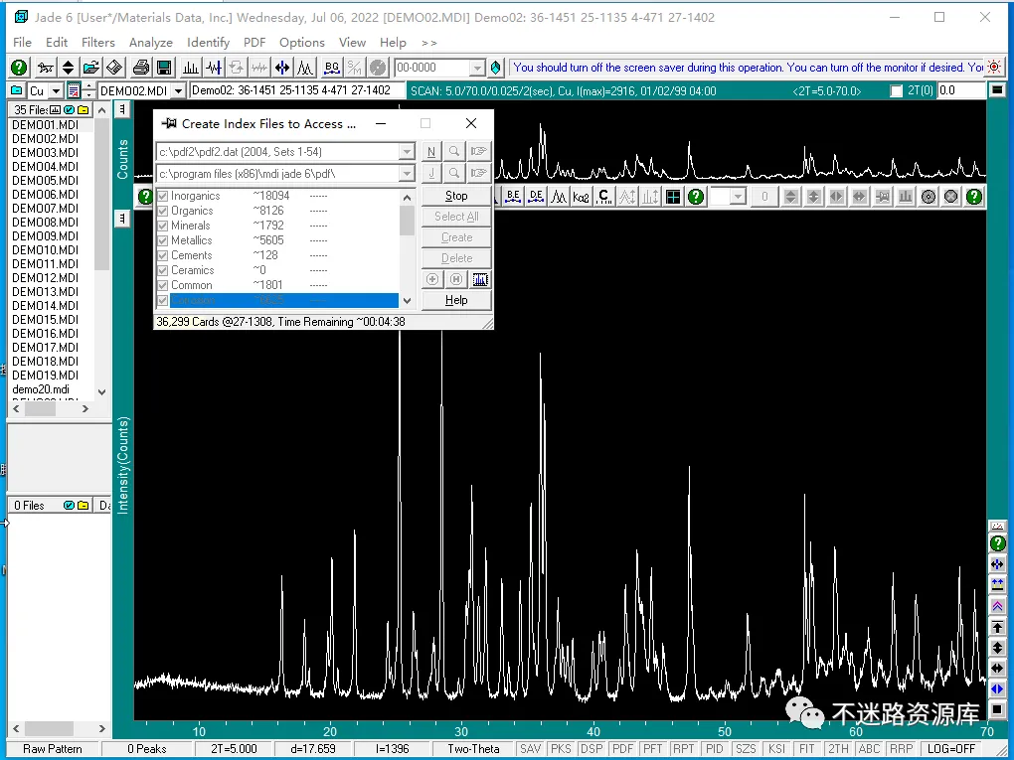Toggle the Inorganics checkbox
This screenshot has width=1014, height=760.
coord(163,196)
